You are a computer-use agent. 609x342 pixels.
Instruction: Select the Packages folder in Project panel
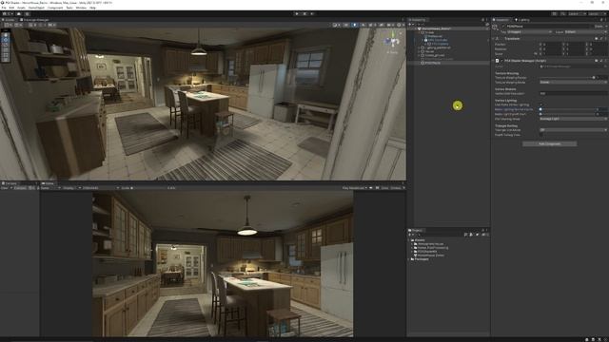[x=422, y=259]
